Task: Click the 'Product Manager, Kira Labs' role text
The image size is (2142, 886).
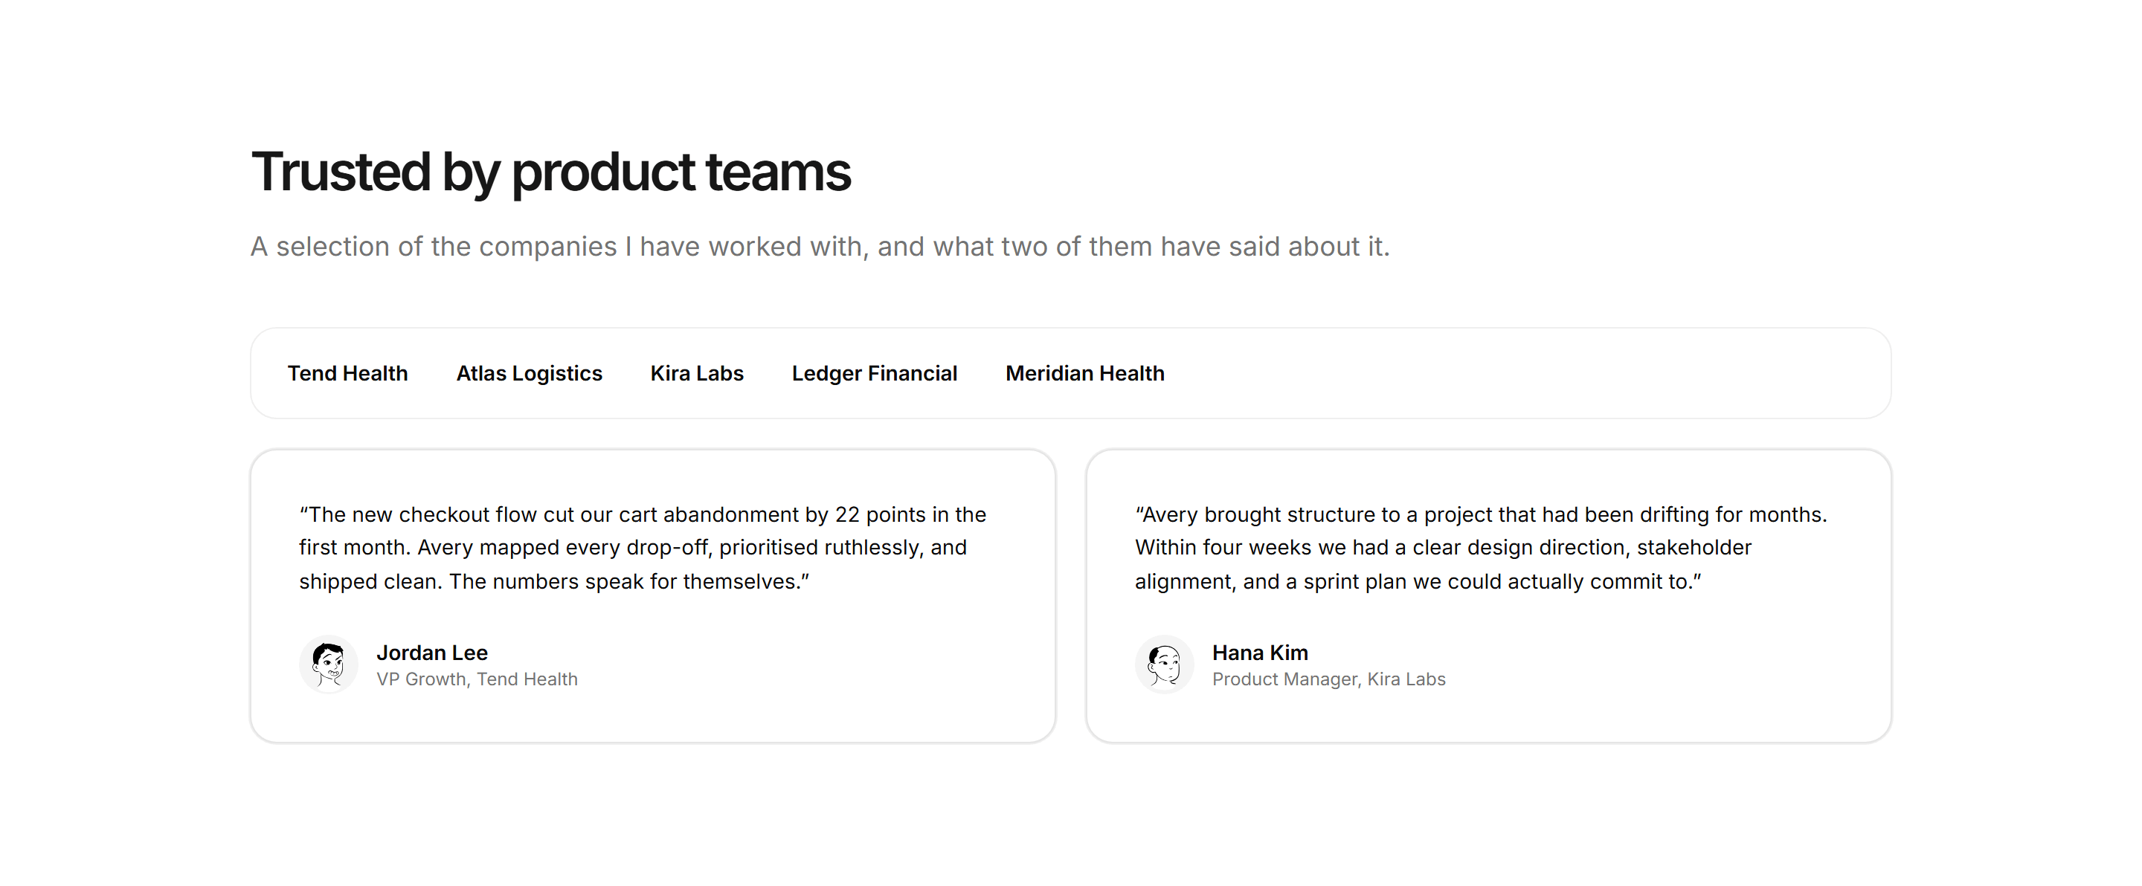Action: click(1329, 679)
